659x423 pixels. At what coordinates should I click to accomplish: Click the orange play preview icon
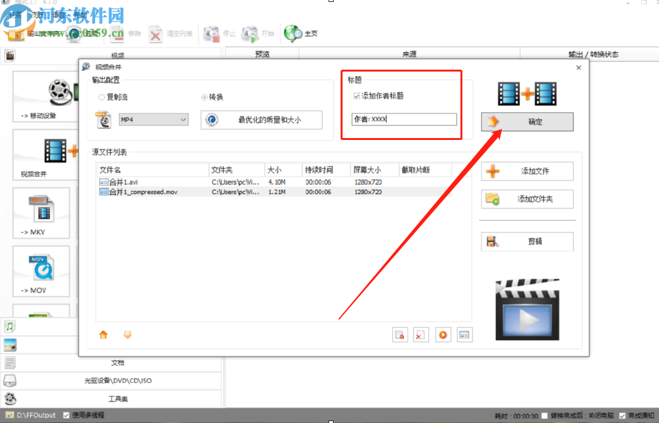click(x=443, y=335)
